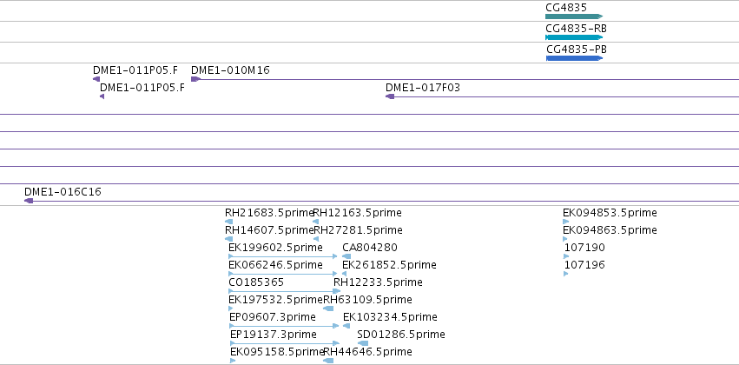
Task: Click the EK103234.5prime EST label
Action: coord(390,317)
